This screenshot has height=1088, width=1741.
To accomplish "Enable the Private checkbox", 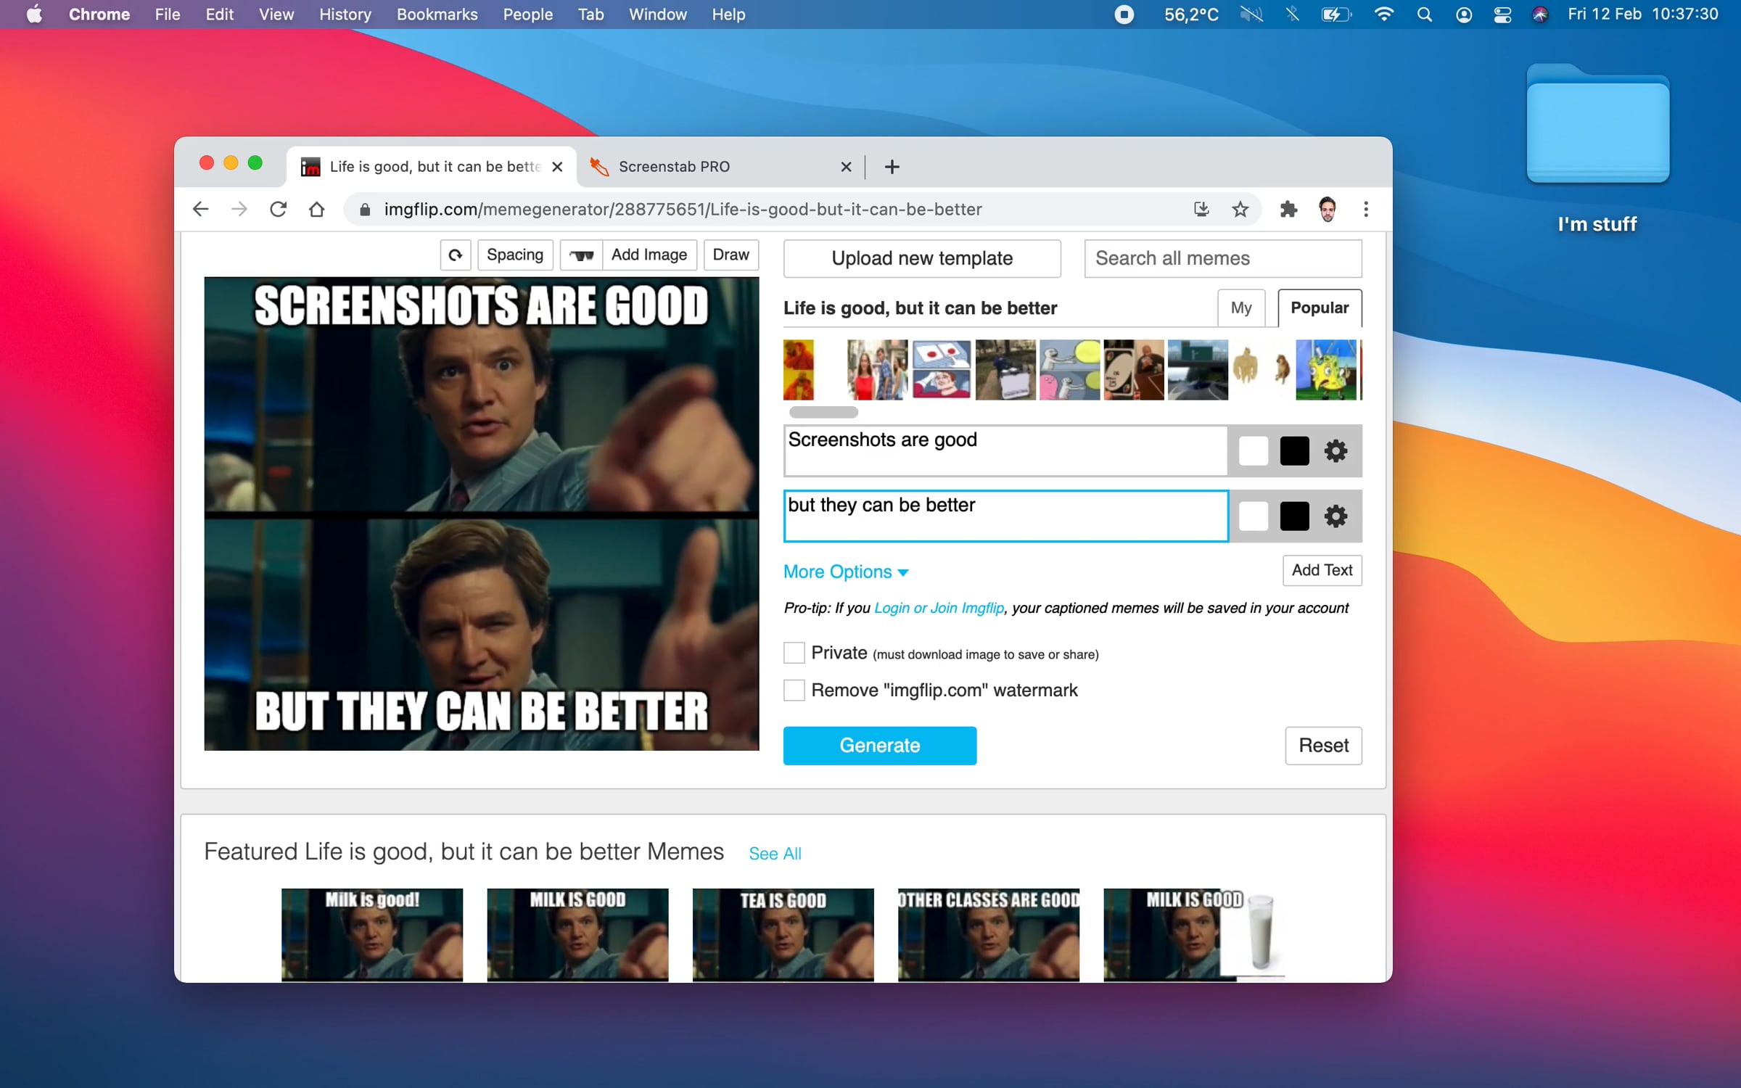I will [x=794, y=653].
